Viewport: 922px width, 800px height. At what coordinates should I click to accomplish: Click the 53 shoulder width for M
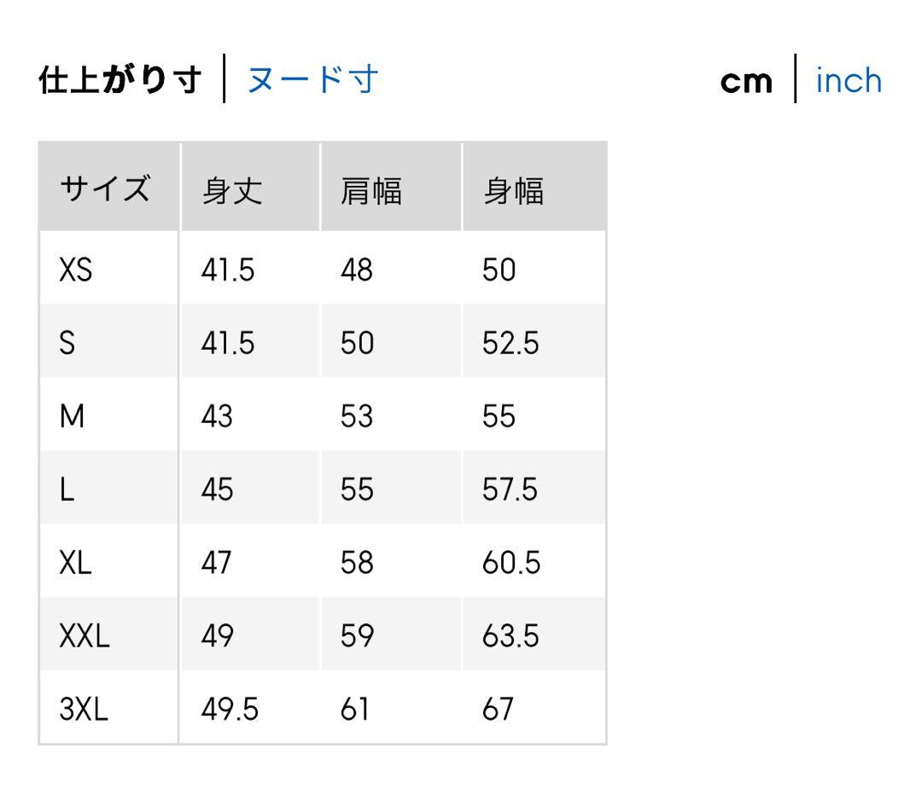357,417
